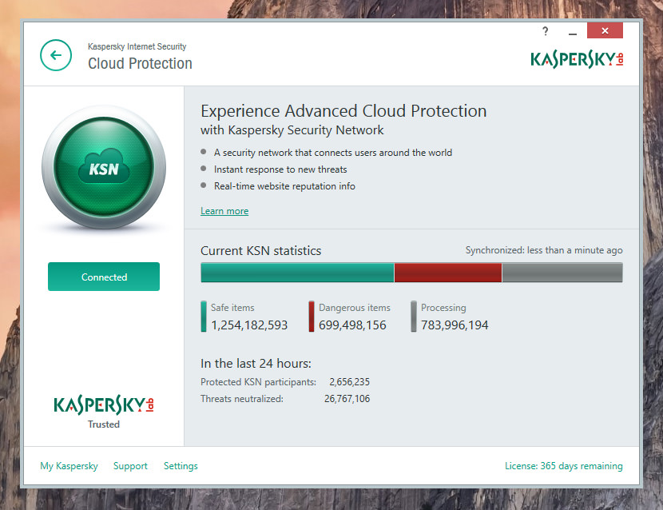Click the Kaspersky Trusted logo in sidebar
Screen dimensions: 663x510
[103, 405]
